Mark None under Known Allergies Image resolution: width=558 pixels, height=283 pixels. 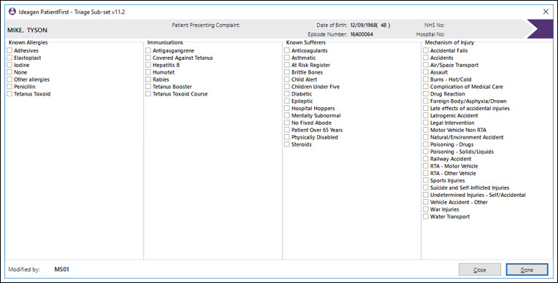pos(9,72)
